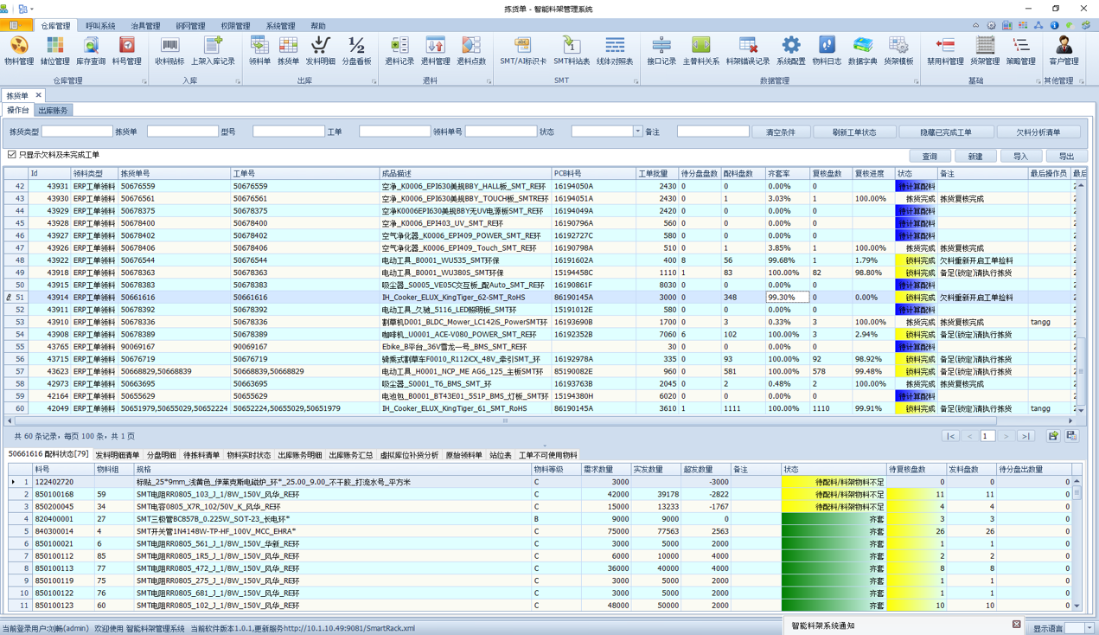Select the 发料明细 cart icon
The width and height of the screenshot is (1099, 635).
coord(321,50)
